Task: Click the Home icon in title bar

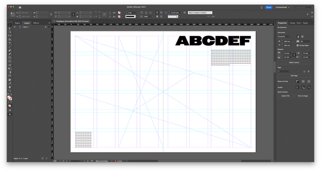Action: [20, 7]
